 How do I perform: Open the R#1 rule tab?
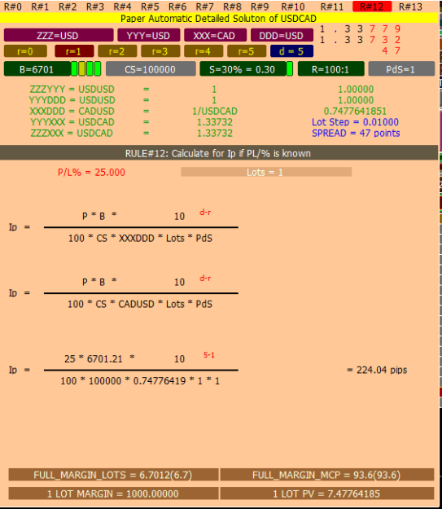pyautogui.click(x=40, y=7)
